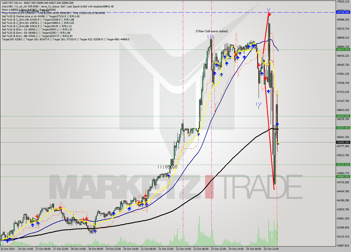This screenshot has width=351, height=252.
Task: Click the 69700.000 blue price level tag
Action: click(x=343, y=12)
